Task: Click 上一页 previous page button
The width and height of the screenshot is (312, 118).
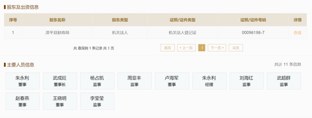Action: point(186,48)
